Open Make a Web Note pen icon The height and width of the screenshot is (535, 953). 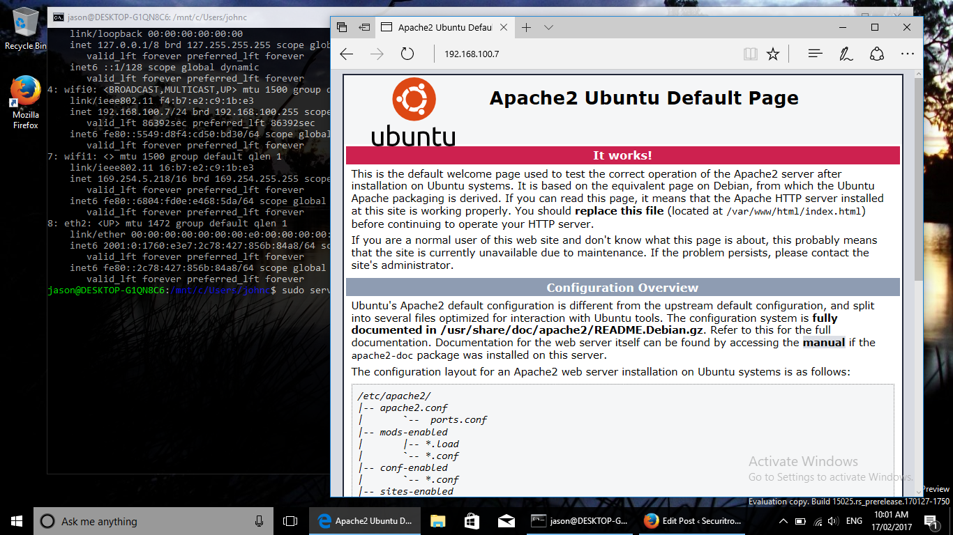coord(846,54)
